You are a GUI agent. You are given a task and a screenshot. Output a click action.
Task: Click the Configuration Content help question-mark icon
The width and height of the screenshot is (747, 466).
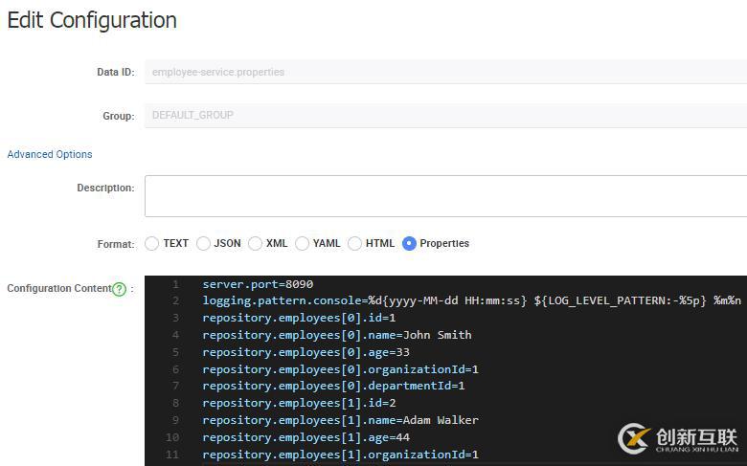[119, 289]
